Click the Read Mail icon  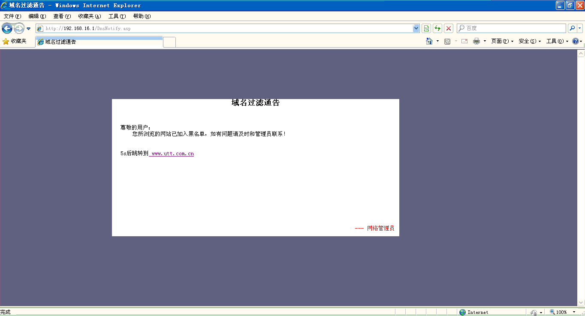click(x=464, y=41)
